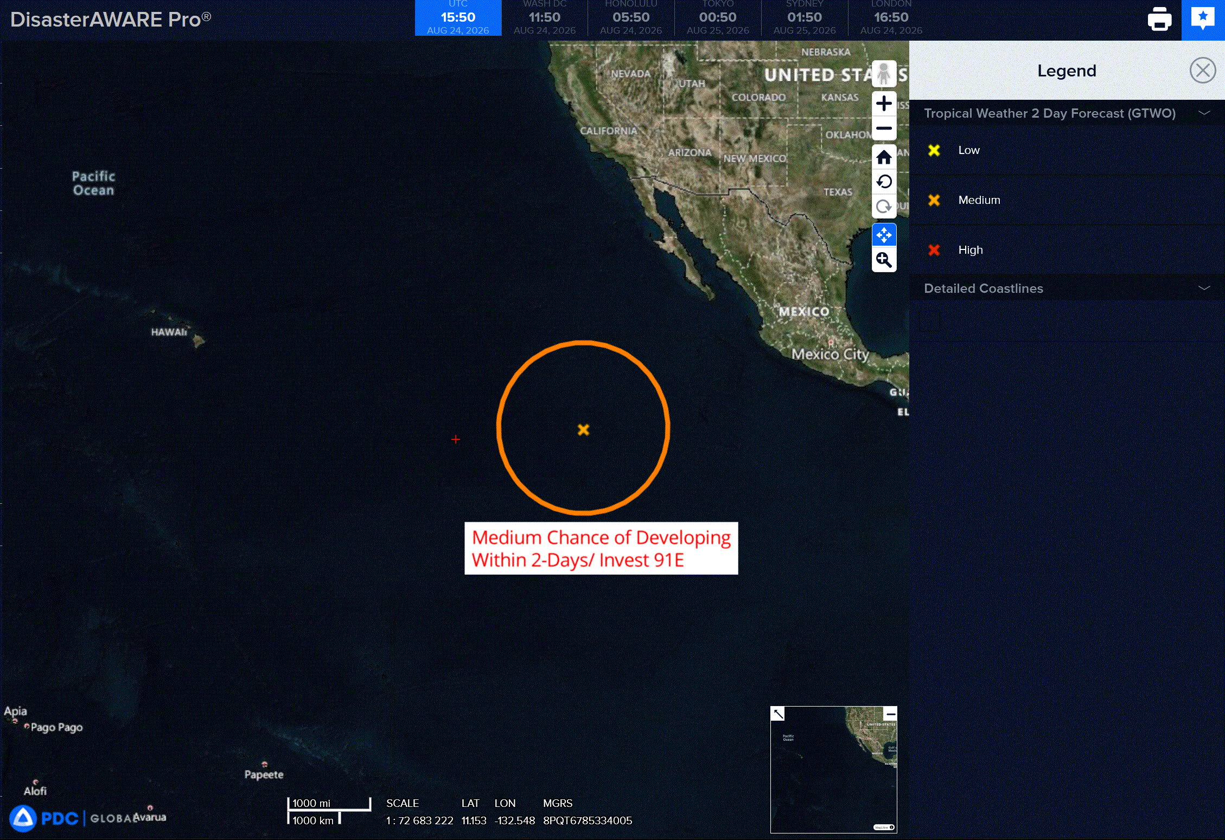Click the DisasterAWARE Pro logo
This screenshot has height=840, width=1225.
tap(111, 20)
